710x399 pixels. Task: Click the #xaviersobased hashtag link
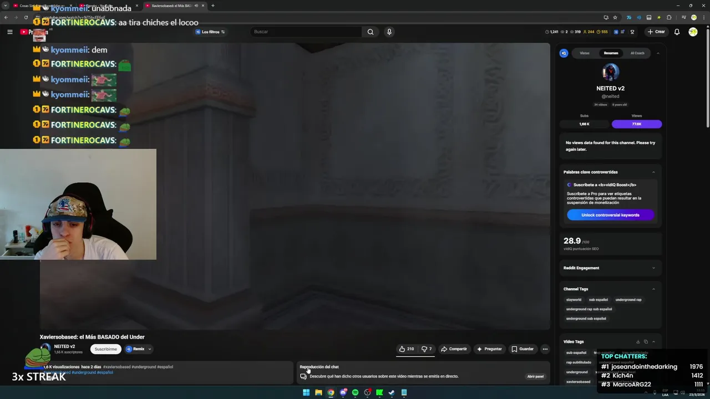click(x=116, y=367)
